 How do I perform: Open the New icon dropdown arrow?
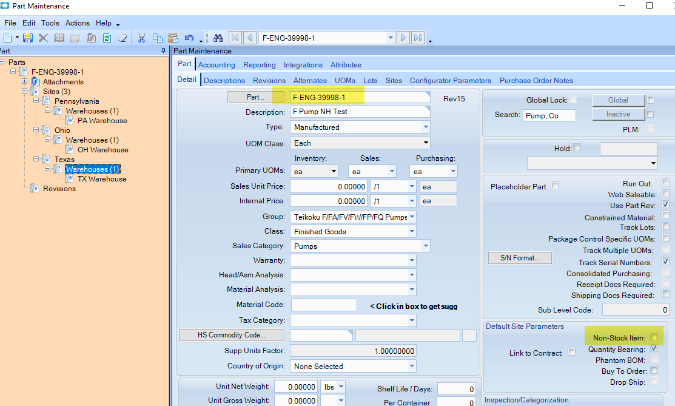pos(17,38)
